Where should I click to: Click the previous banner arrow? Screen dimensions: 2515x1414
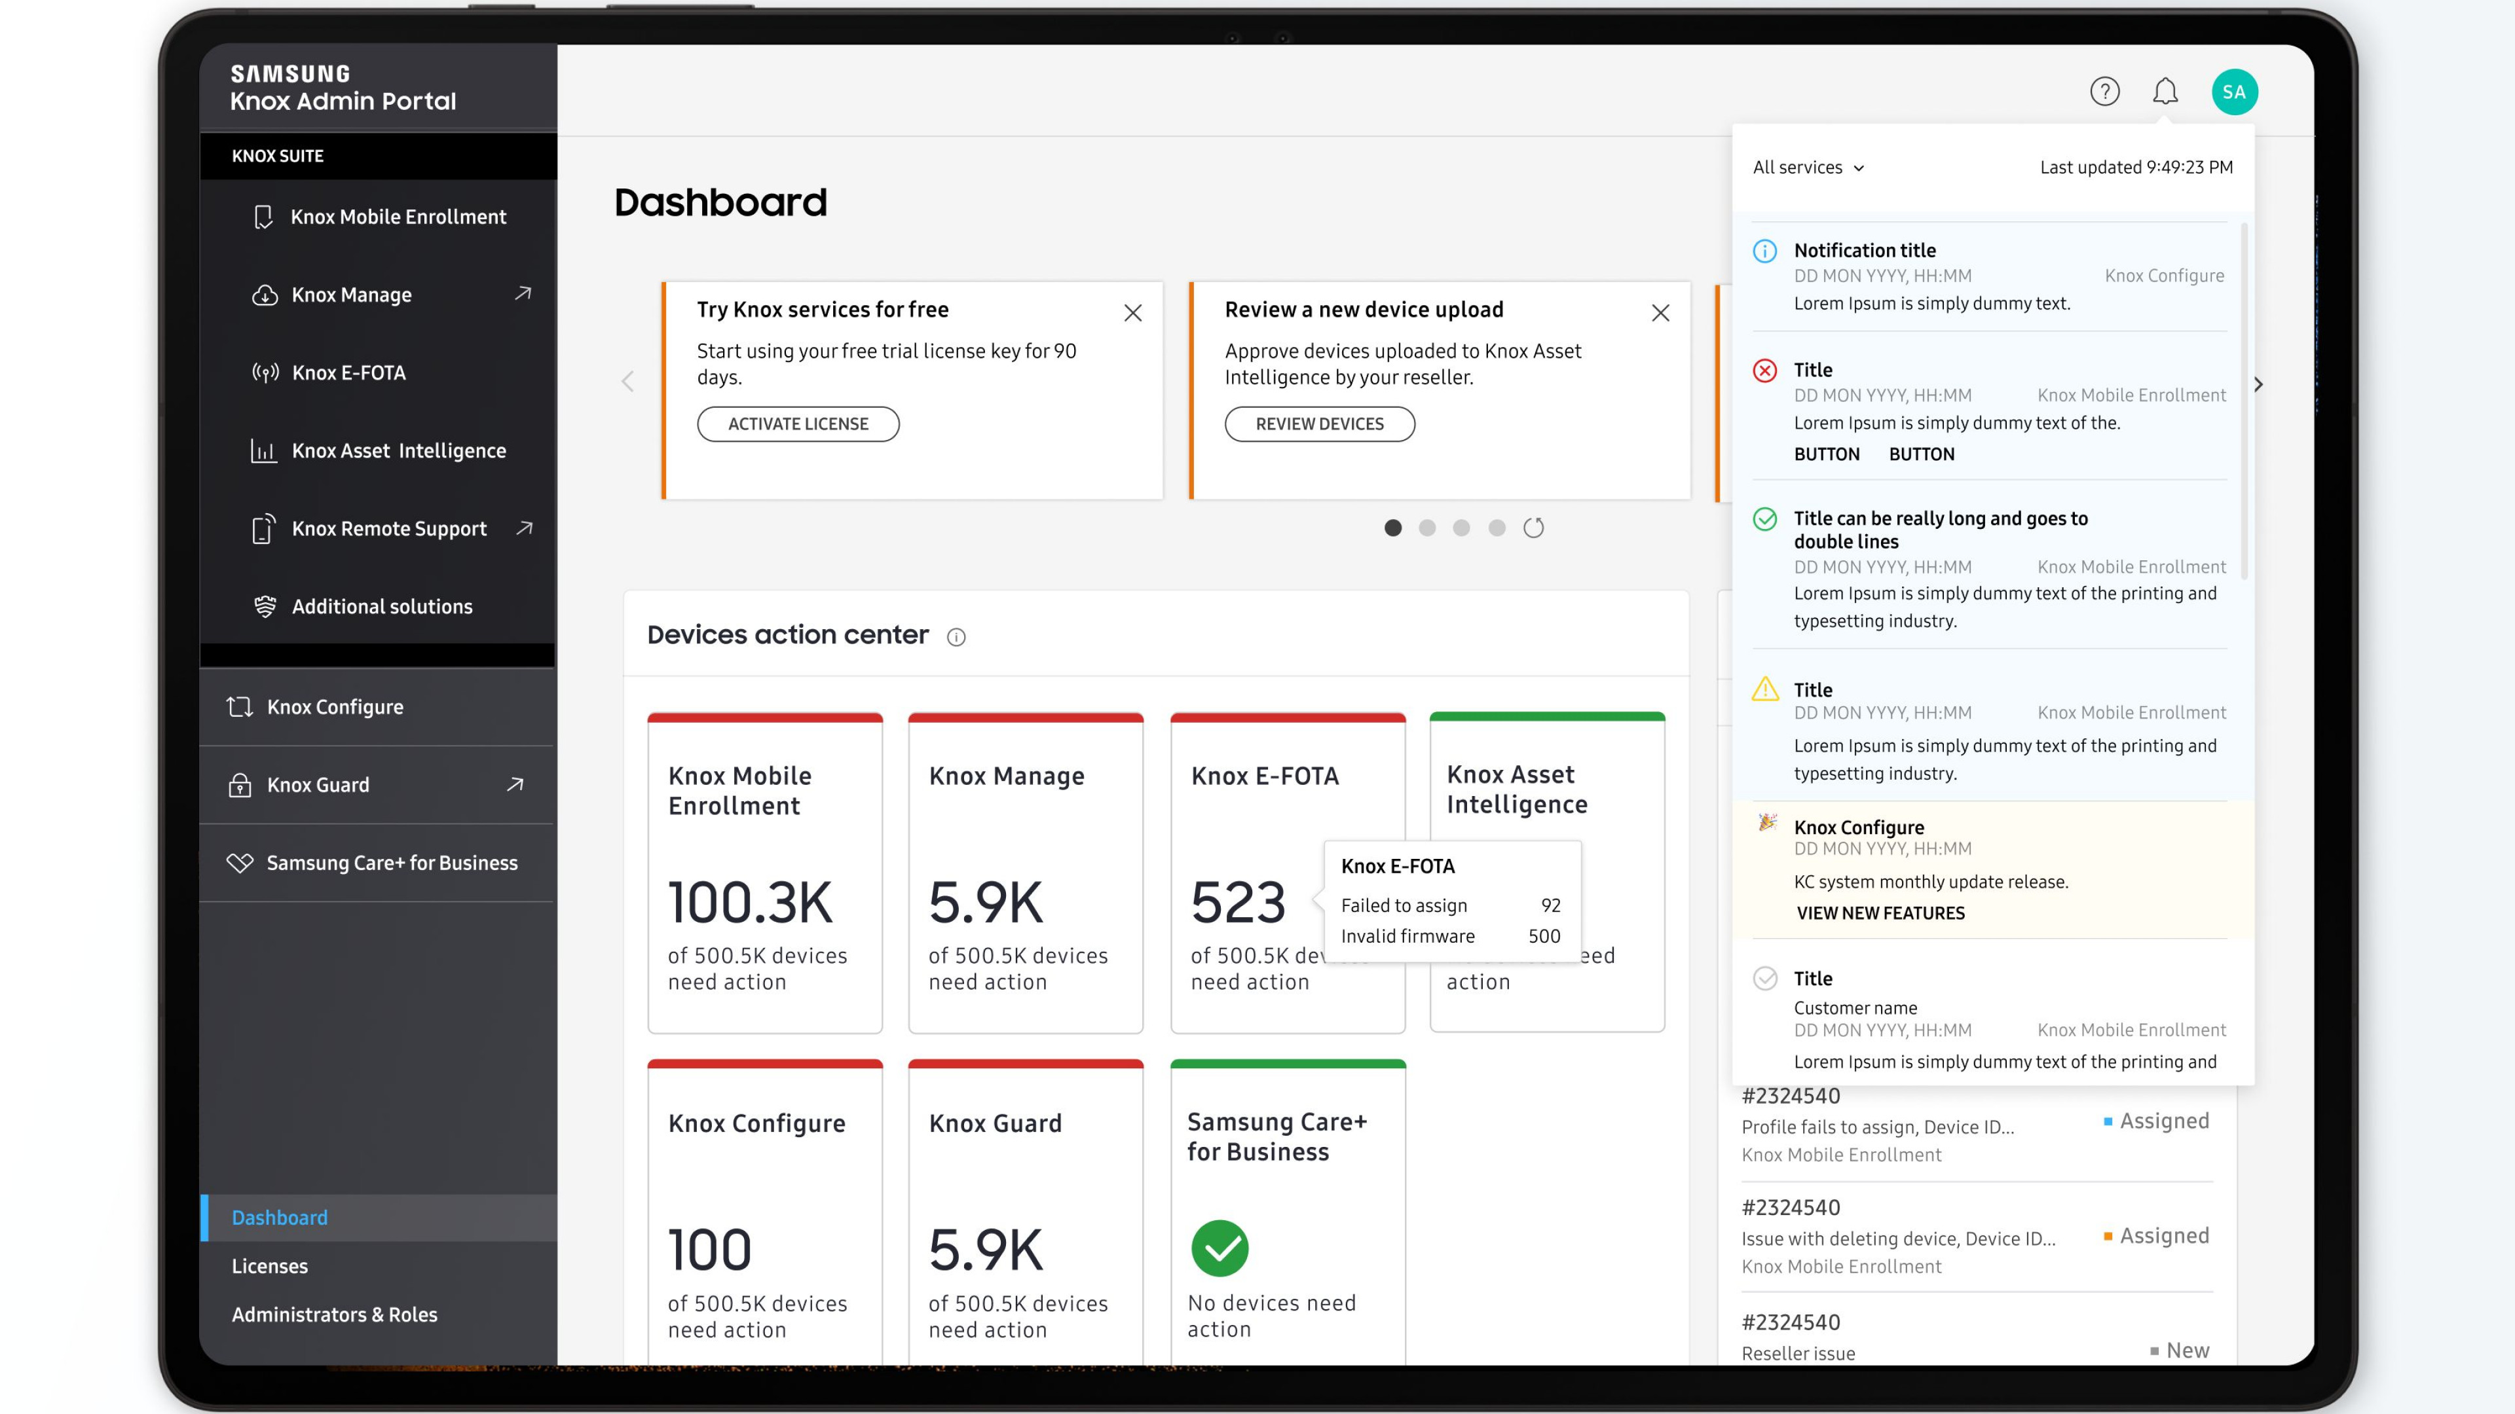(628, 382)
